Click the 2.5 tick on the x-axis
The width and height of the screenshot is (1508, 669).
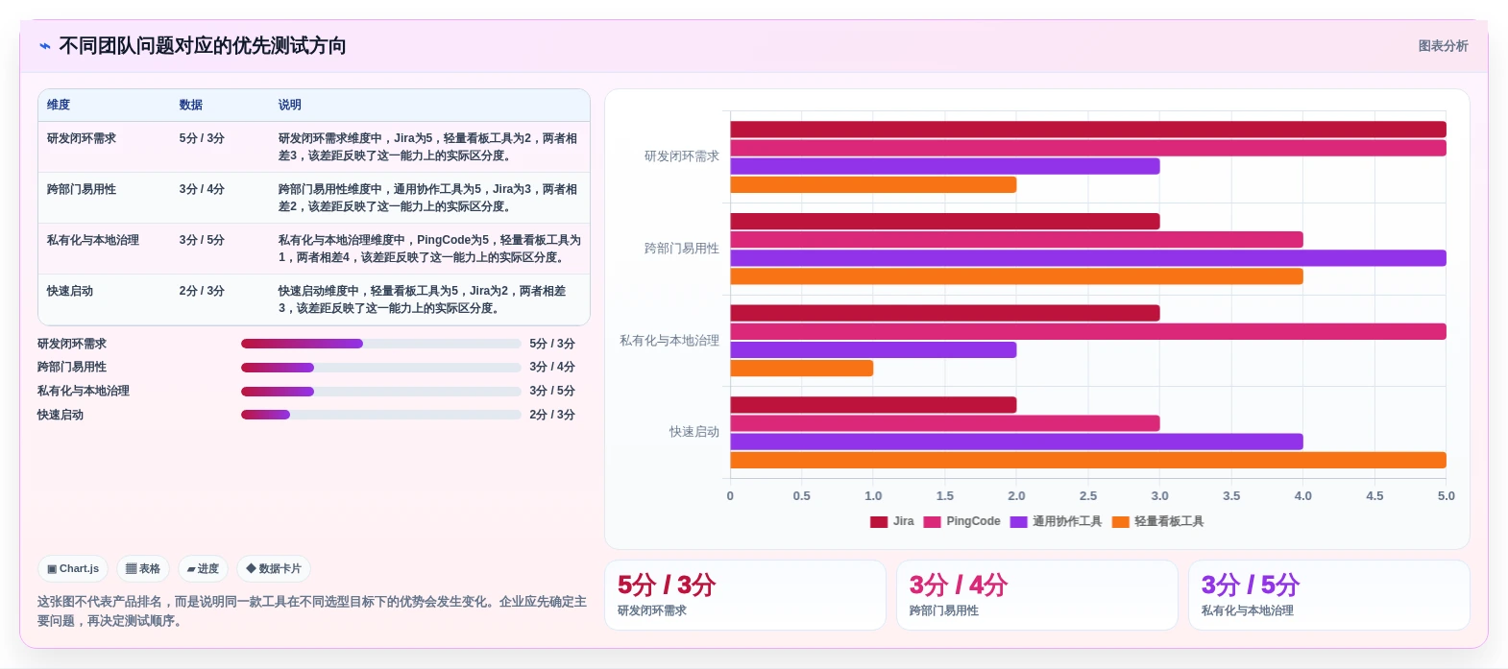point(1088,496)
